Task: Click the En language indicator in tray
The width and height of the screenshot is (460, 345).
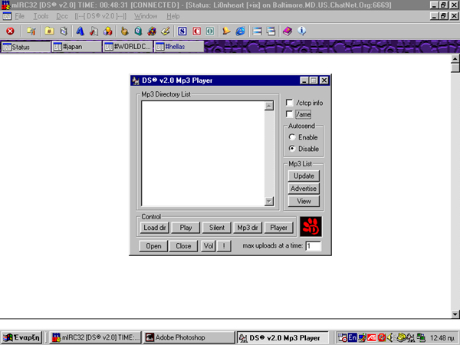Action: coord(353,337)
